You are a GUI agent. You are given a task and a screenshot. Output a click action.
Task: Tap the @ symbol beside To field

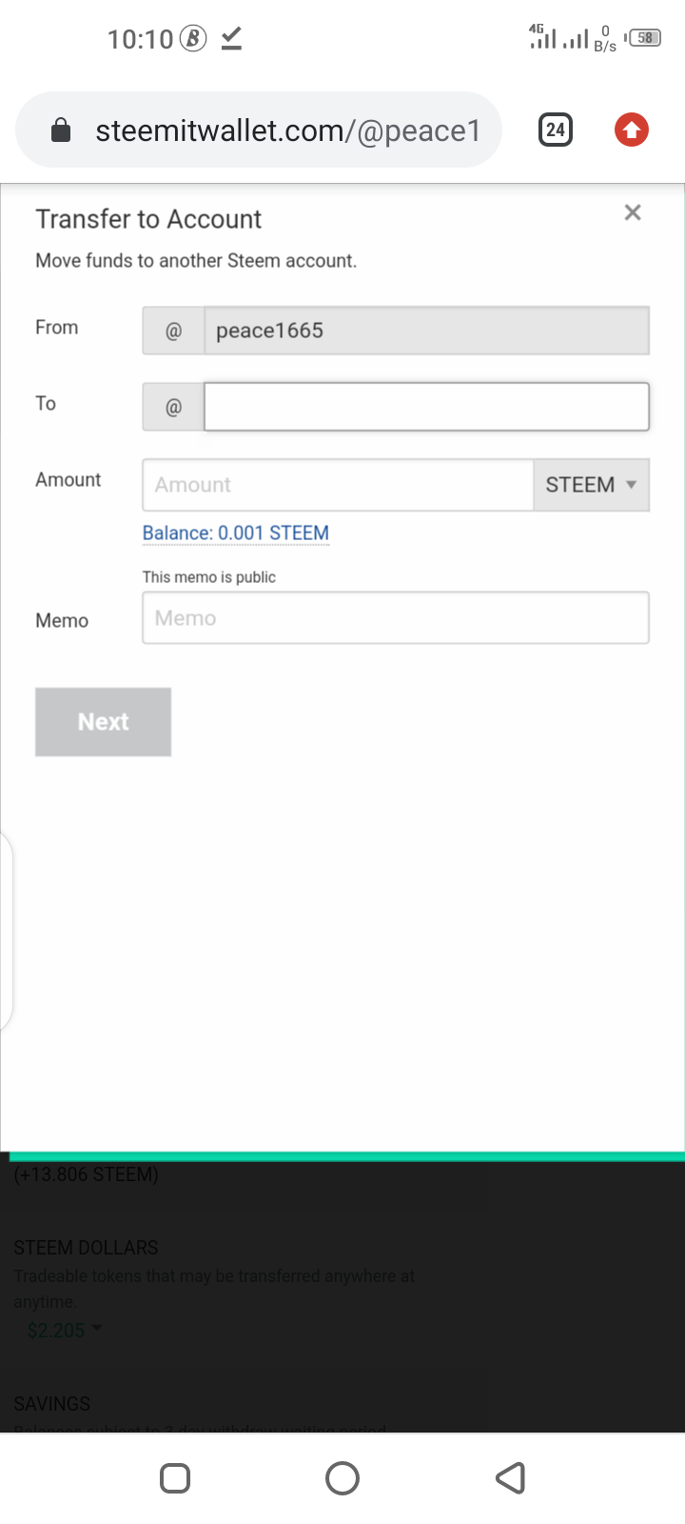(173, 408)
